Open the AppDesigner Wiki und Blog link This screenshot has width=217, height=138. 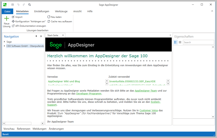64,81
